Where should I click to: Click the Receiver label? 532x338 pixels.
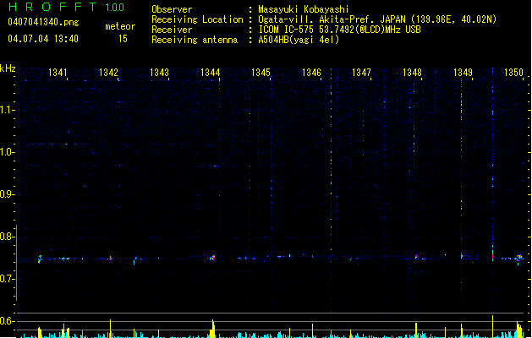[172, 30]
